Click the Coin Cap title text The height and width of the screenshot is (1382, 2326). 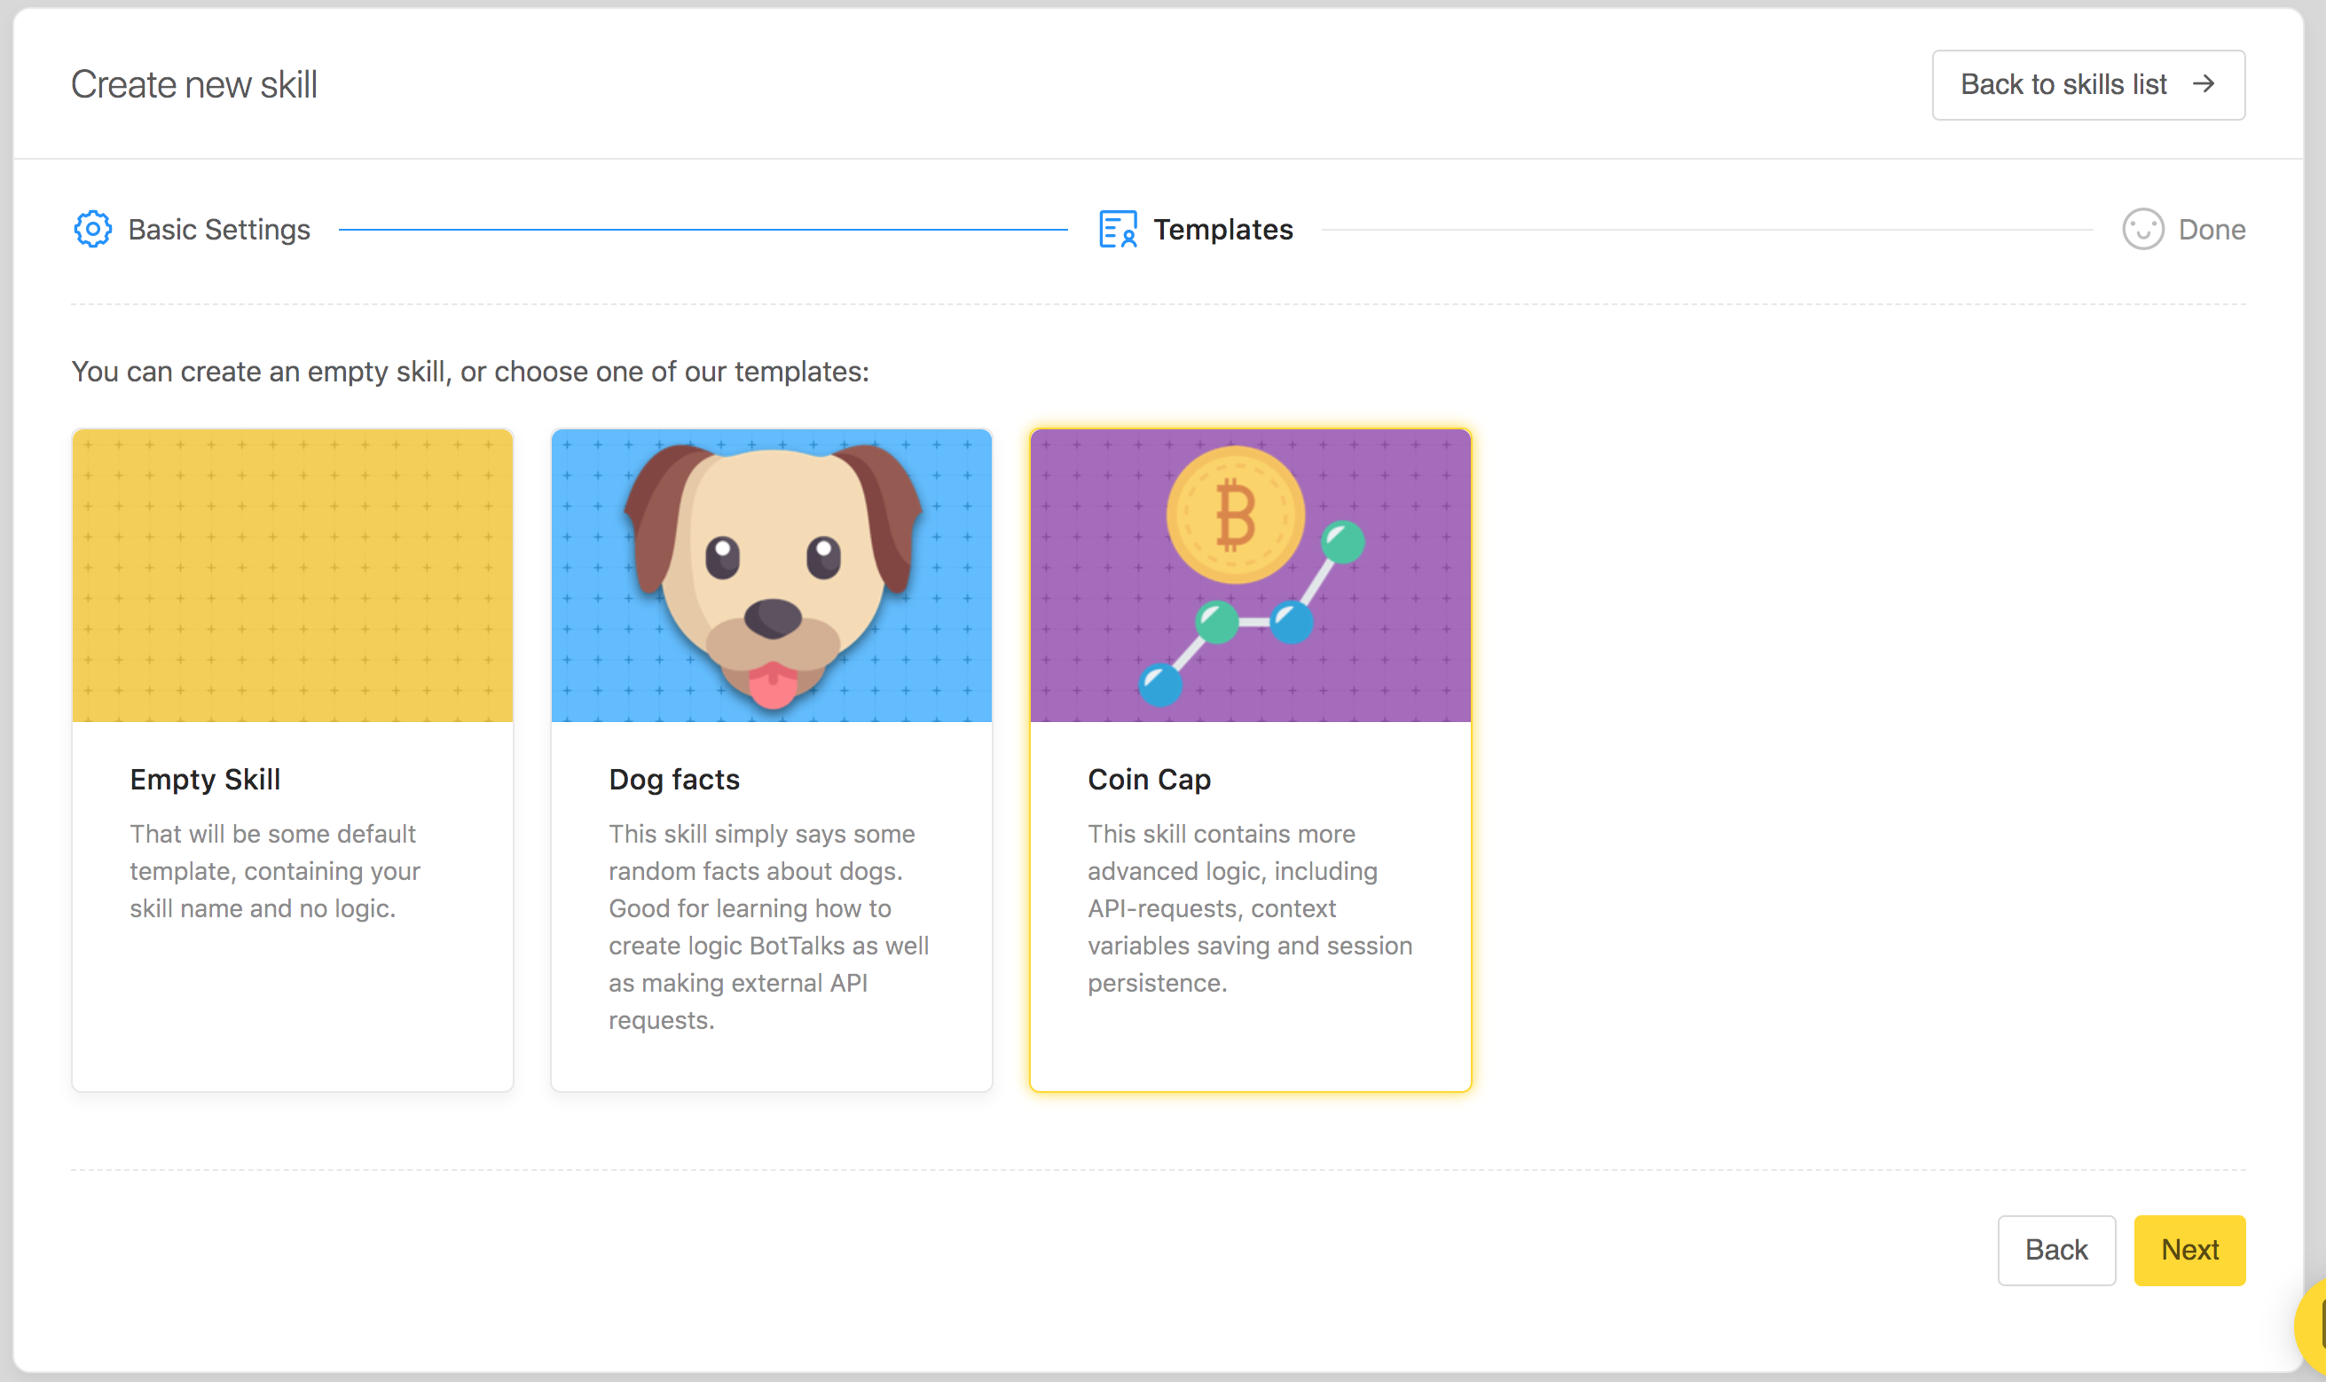(x=1149, y=780)
